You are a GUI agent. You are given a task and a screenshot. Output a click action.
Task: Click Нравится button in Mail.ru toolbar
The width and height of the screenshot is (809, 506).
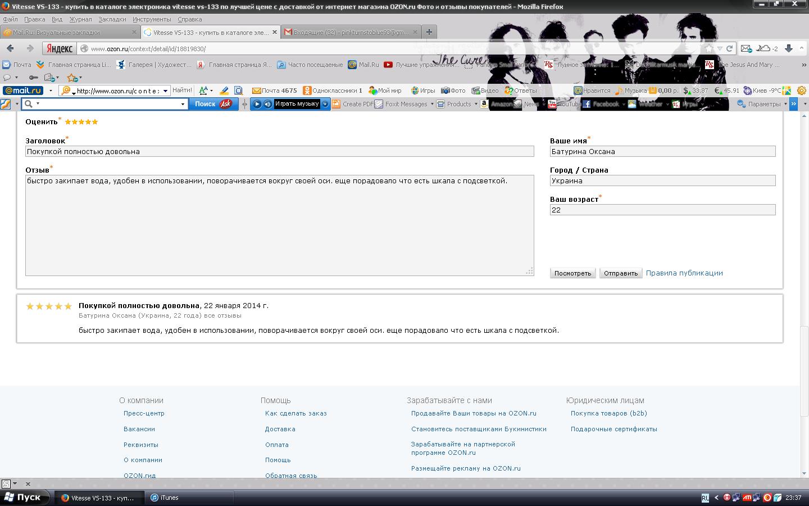click(592, 91)
